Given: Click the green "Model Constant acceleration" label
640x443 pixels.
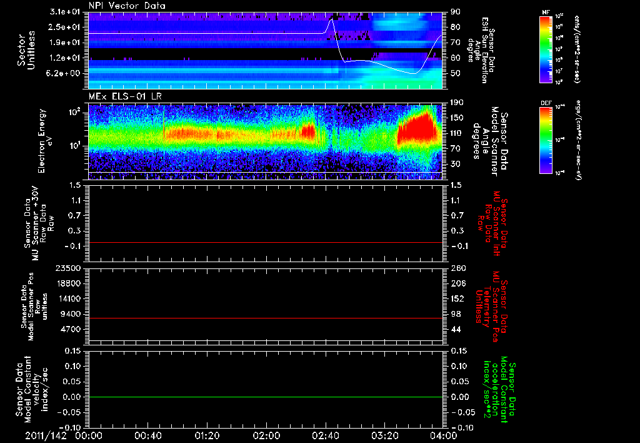Looking at the screenshot, I should [x=498, y=390].
